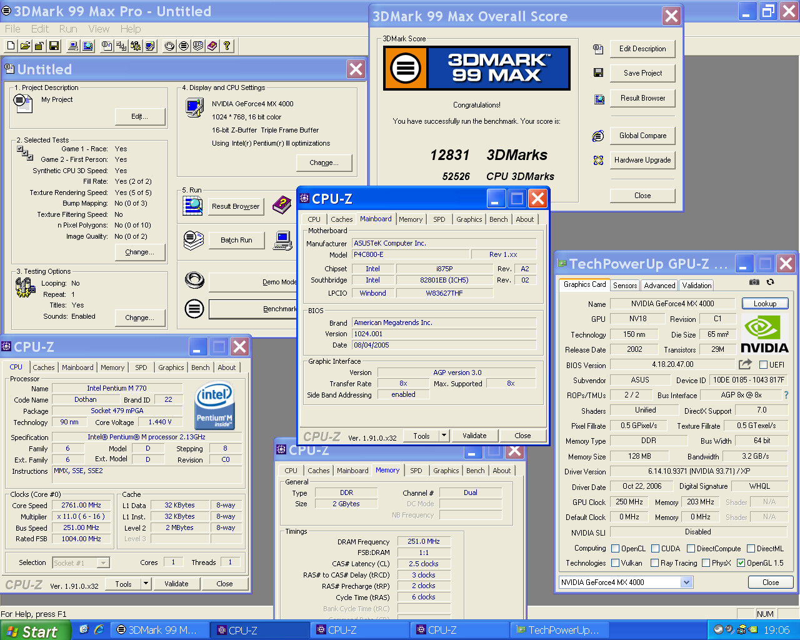Click the Bus Interface question mark icon

click(x=786, y=395)
